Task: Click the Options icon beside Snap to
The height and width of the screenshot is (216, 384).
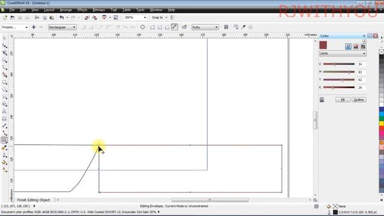Action: (x=172, y=17)
